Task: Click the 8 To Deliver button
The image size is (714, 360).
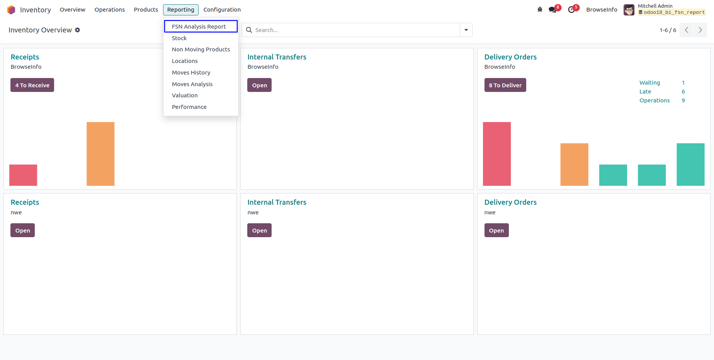Action: click(505, 85)
